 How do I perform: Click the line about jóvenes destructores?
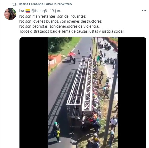tap(61, 21)
